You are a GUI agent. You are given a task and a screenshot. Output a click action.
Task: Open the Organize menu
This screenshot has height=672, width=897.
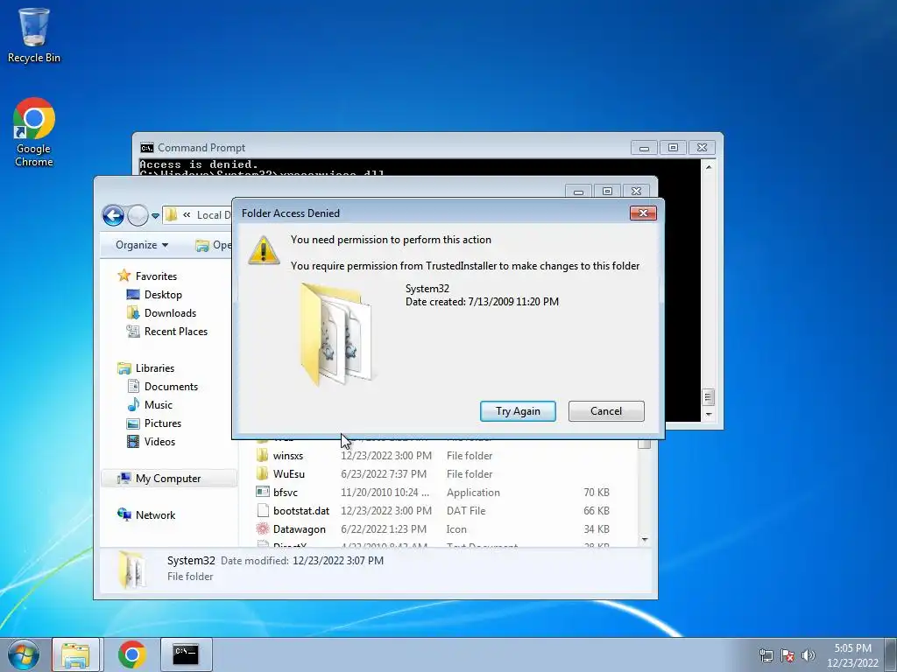click(x=142, y=245)
